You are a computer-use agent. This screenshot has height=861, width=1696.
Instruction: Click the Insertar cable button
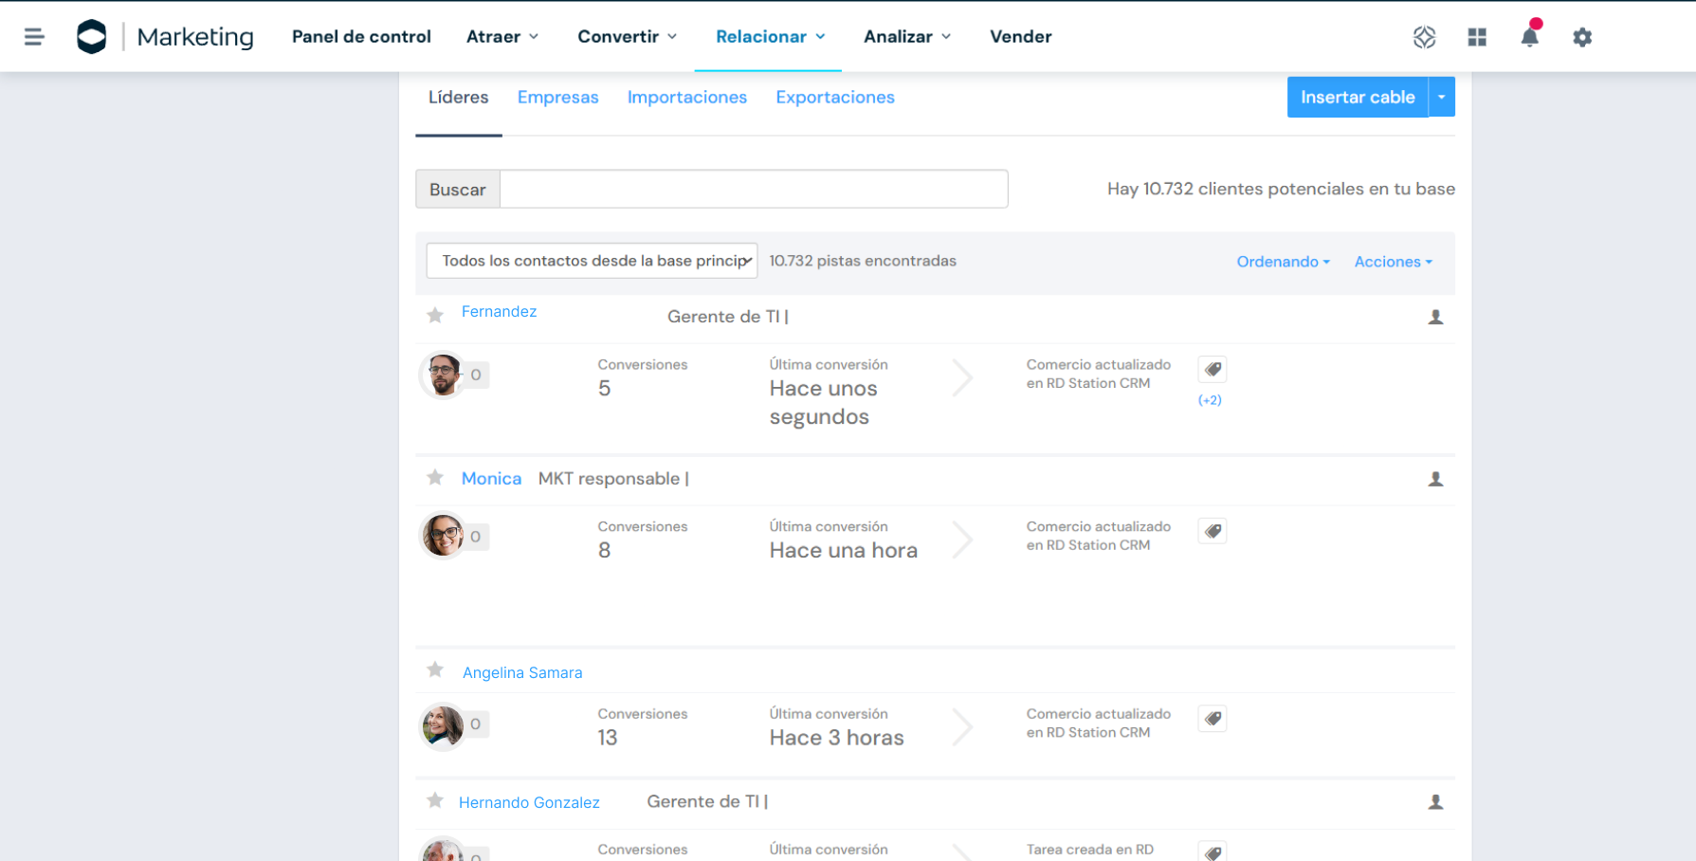coord(1357,97)
